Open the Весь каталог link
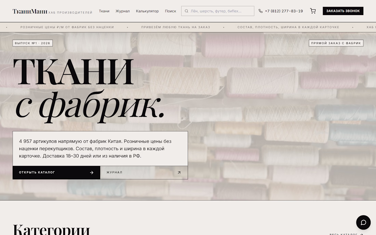376x235 pixels. click(x=346, y=234)
